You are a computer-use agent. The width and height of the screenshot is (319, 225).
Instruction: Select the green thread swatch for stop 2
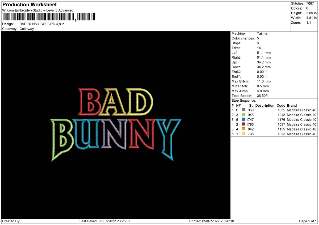pos(244,115)
